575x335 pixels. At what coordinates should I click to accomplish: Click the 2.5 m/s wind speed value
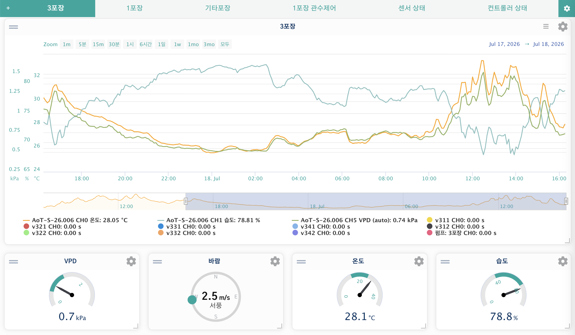tap(216, 296)
